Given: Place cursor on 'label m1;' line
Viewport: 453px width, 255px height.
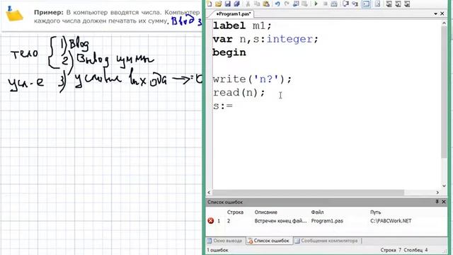Looking at the screenshot, I should coord(242,25).
